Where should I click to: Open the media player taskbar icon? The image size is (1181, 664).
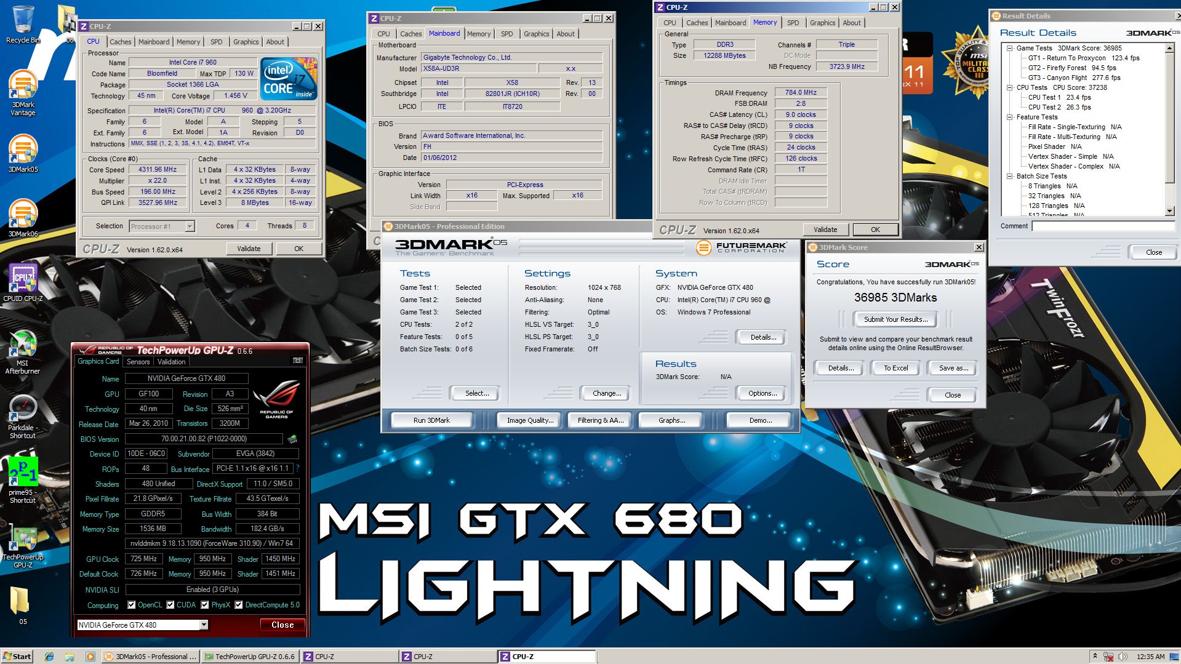pos(90,657)
